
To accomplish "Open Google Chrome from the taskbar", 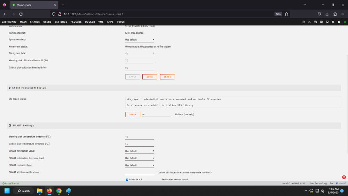I will pyautogui.click(x=59, y=191).
